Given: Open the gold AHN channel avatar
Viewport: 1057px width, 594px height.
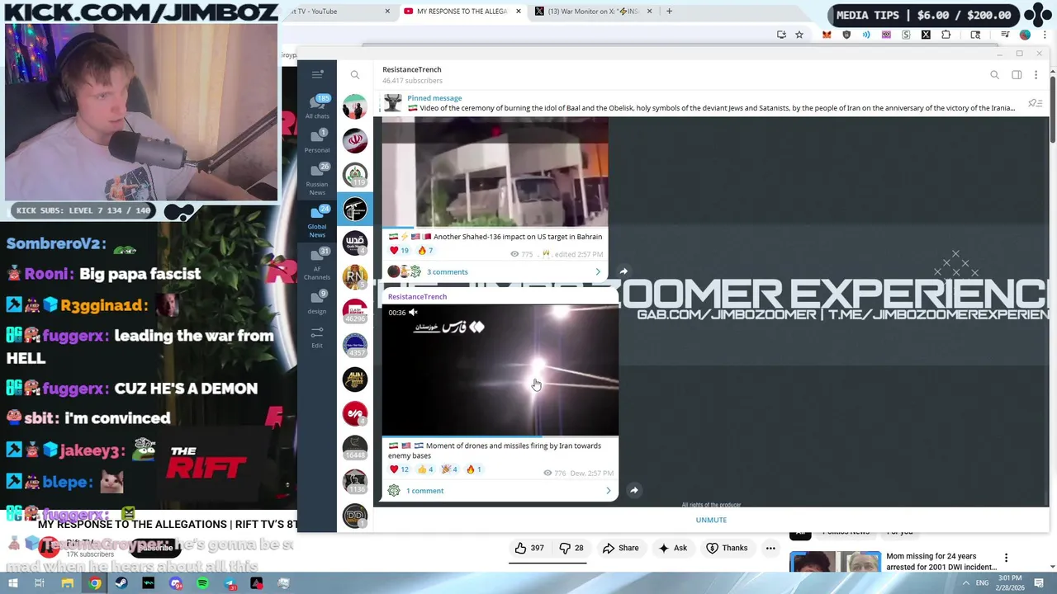Looking at the screenshot, I should point(355,379).
